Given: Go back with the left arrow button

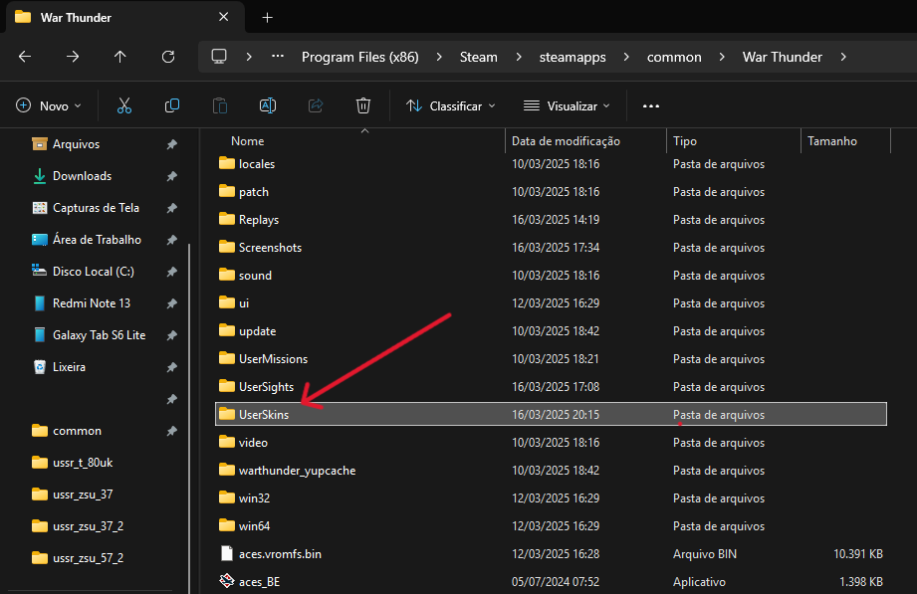Looking at the screenshot, I should pyautogui.click(x=25, y=57).
